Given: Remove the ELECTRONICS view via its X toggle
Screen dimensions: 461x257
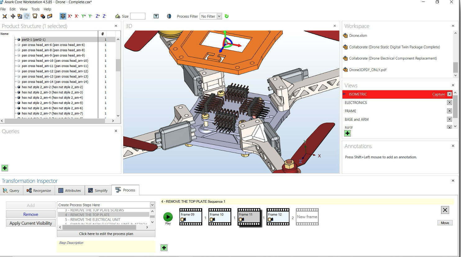Looking at the screenshot, I should pos(449,102).
